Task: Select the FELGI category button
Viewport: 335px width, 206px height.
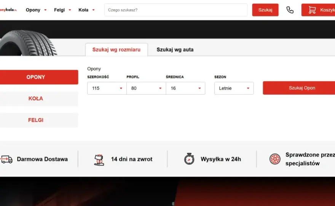Action: click(x=39, y=120)
